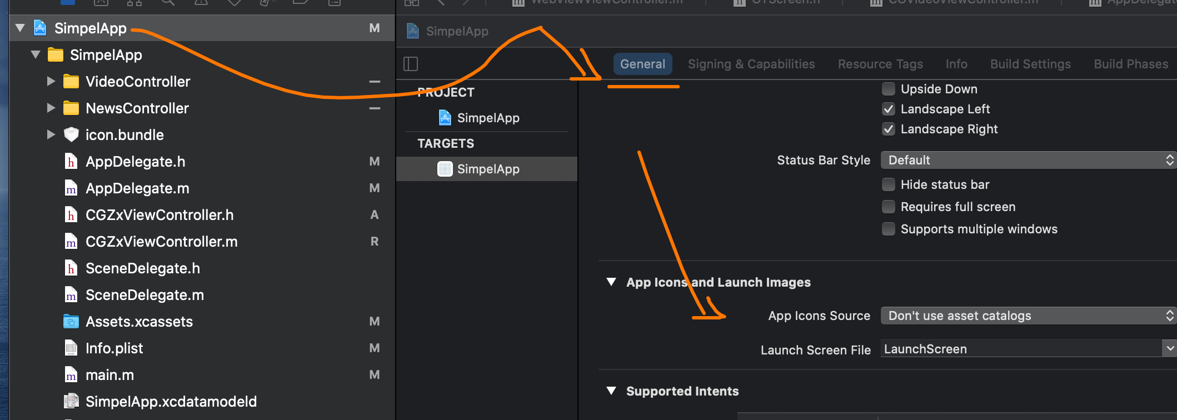Click the Assets.xcassets catalog icon
The image size is (1177, 420).
pos(71,322)
